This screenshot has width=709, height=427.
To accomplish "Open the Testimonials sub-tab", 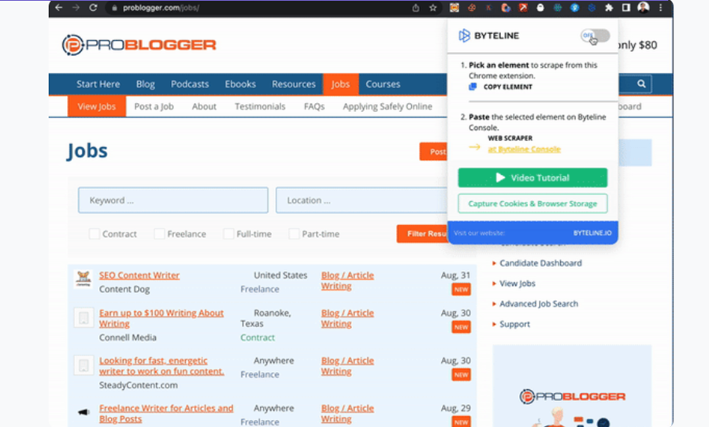I will click(260, 107).
